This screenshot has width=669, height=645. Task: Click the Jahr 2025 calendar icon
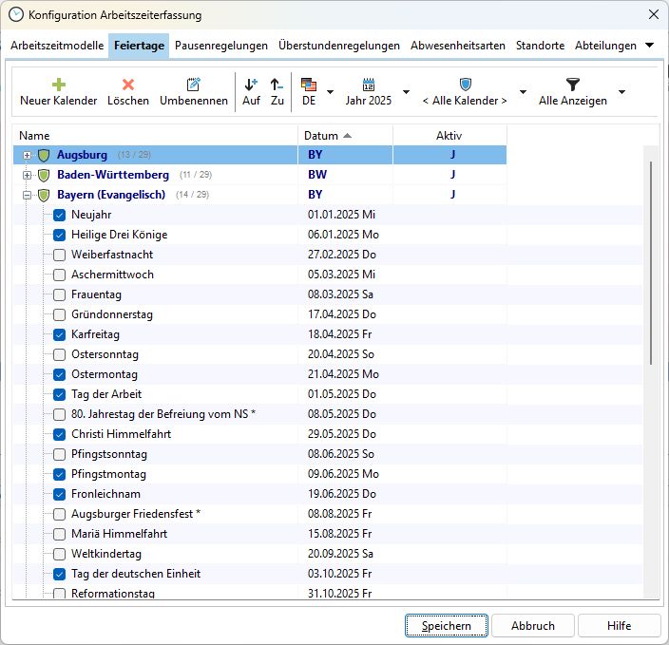369,85
